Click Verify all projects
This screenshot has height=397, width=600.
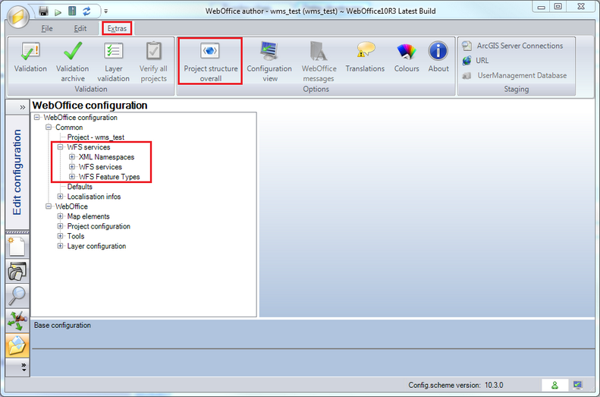153,62
